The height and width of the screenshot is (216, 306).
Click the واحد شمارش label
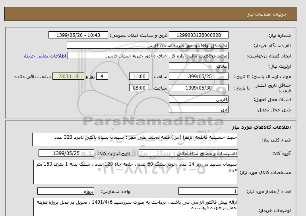click(x=116, y=192)
